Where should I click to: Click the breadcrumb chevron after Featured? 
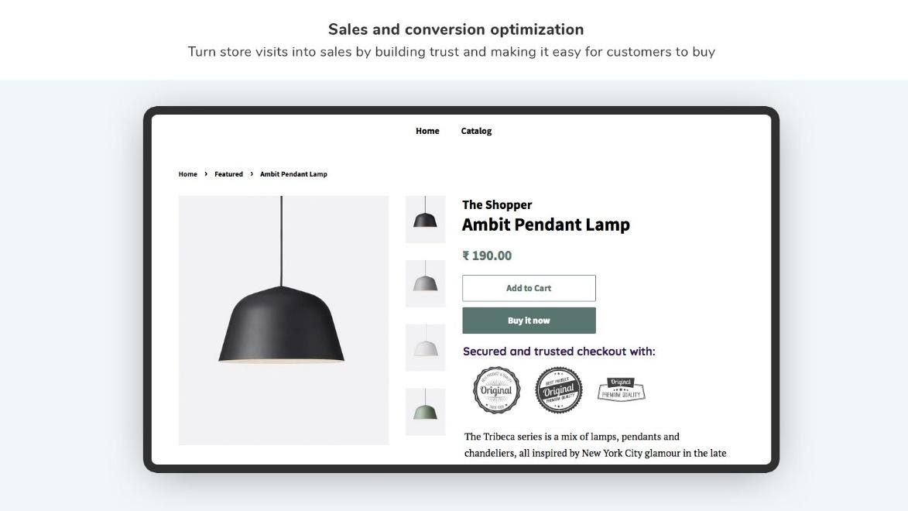coord(252,173)
